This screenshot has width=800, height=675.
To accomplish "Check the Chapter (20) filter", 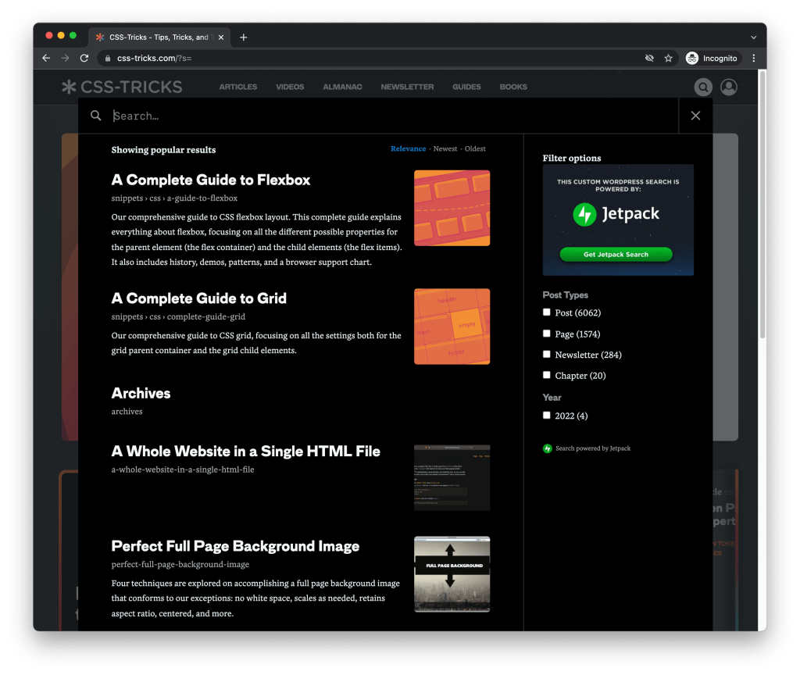I will click(x=546, y=375).
